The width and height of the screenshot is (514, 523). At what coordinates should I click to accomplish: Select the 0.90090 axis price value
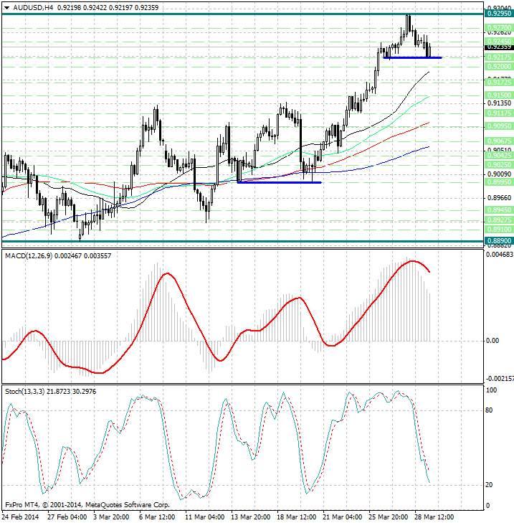[499, 174]
